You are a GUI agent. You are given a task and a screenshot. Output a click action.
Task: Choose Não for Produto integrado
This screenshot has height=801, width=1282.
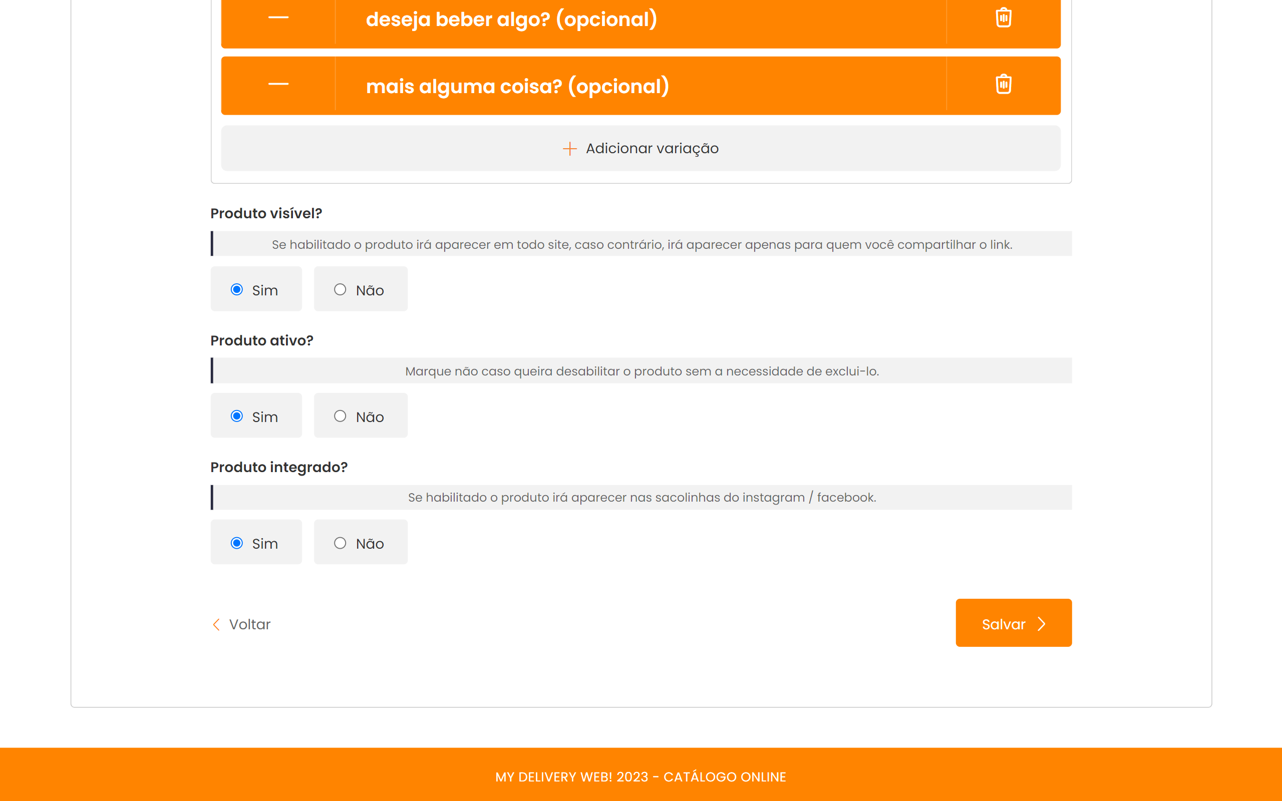[x=340, y=543]
